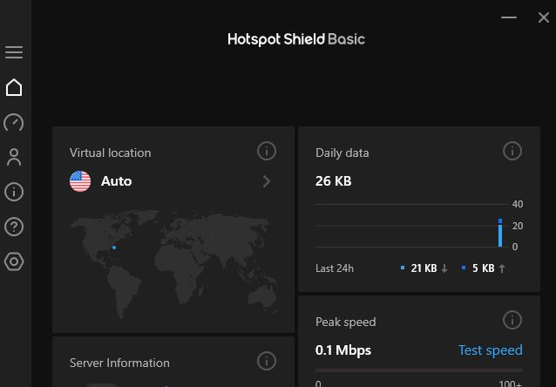Click the Hotspot Shield Basic title
Screen dimensions: 556x387
point(296,39)
